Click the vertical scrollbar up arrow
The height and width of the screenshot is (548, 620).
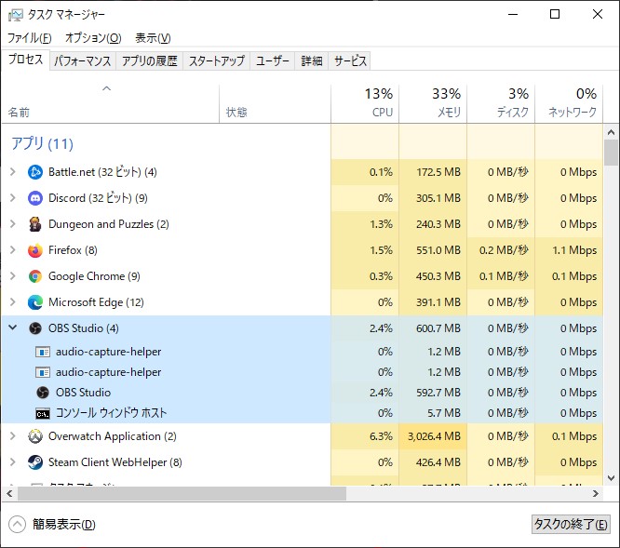(611, 132)
